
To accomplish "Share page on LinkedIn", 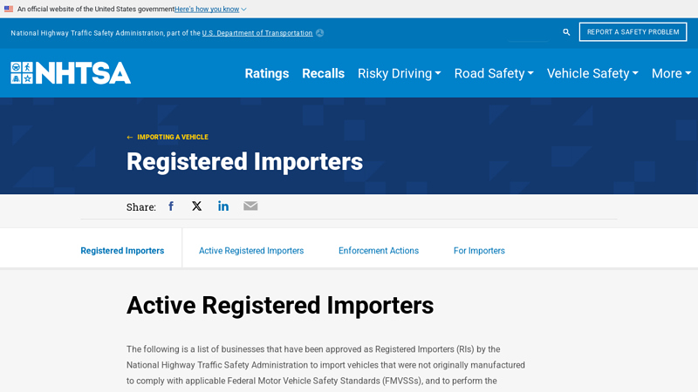I will point(223,206).
